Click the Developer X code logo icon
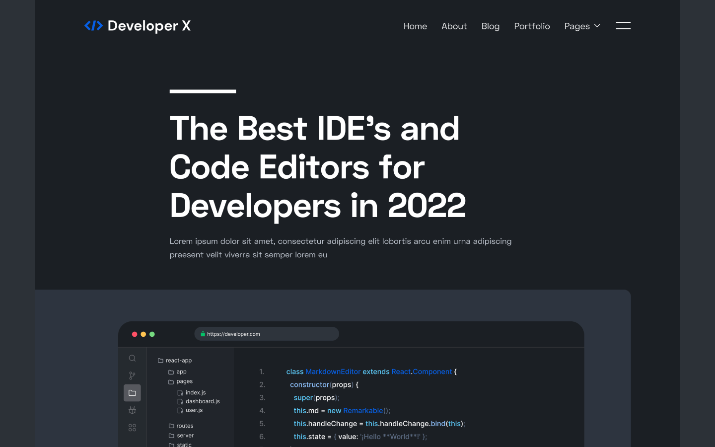 (x=94, y=25)
